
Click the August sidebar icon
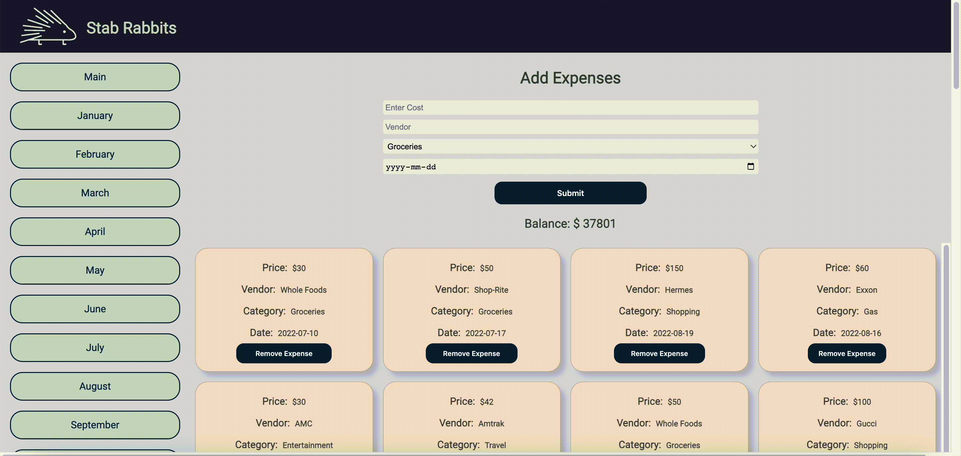(x=95, y=386)
